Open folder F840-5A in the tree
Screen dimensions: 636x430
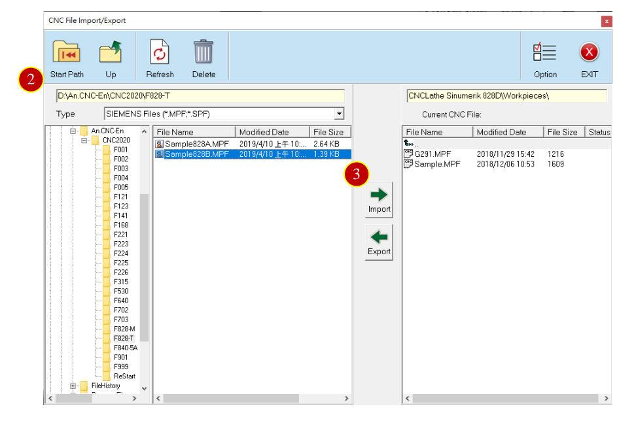[x=126, y=348]
